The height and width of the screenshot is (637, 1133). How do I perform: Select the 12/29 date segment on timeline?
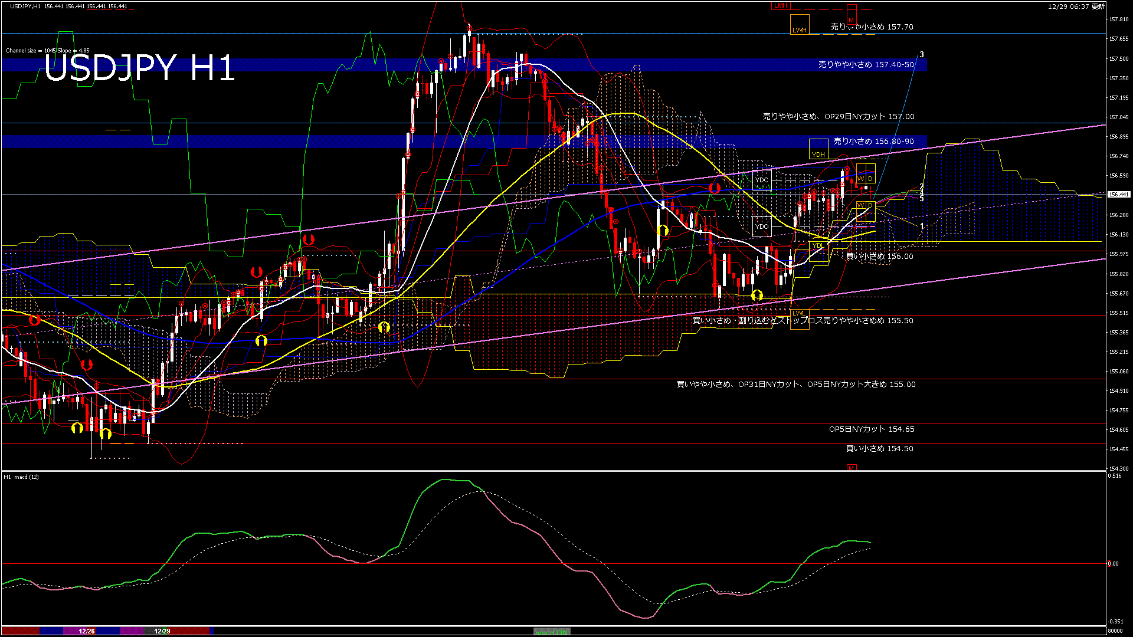(x=162, y=631)
